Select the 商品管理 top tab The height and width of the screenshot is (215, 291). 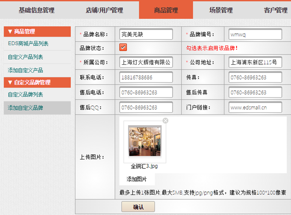pyautogui.click(x=166, y=10)
